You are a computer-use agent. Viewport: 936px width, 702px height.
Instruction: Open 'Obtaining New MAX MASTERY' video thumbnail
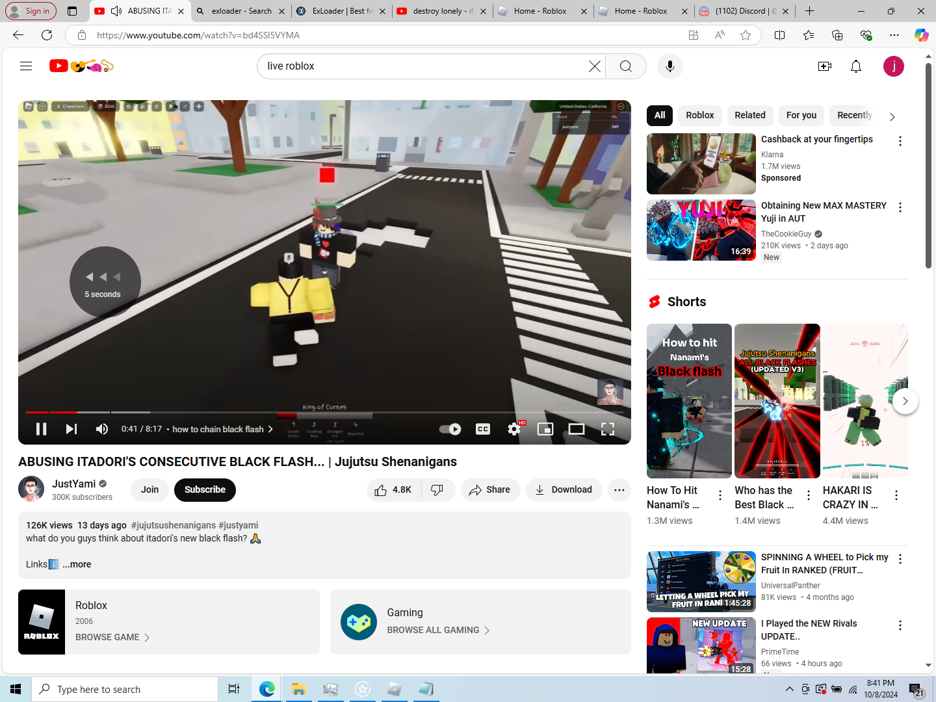[x=701, y=230]
